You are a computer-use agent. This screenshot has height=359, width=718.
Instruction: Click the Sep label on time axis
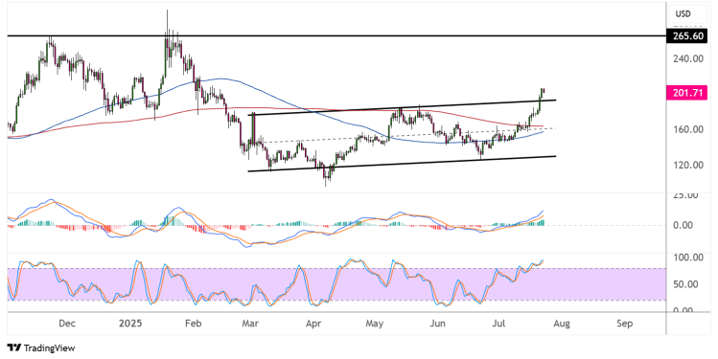pyautogui.click(x=625, y=324)
